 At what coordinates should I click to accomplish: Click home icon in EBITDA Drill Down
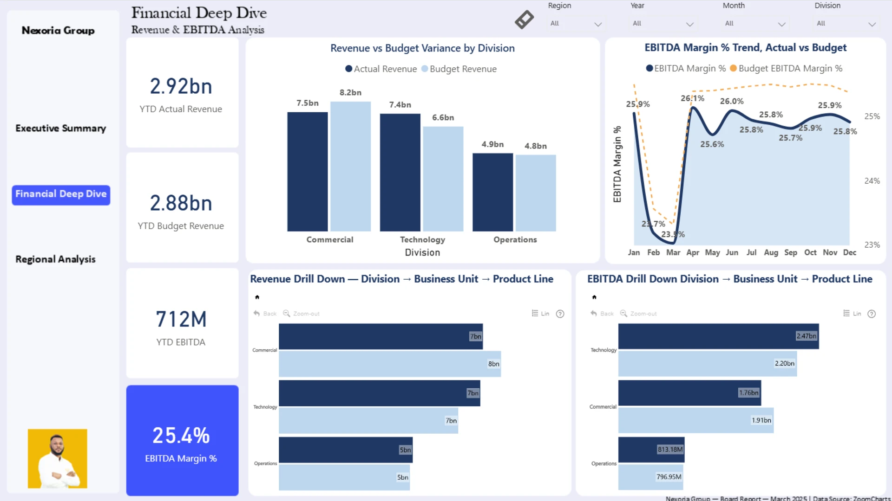click(594, 297)
